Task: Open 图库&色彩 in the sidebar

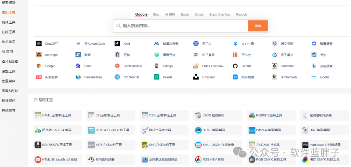Action: tap(10, 91)
